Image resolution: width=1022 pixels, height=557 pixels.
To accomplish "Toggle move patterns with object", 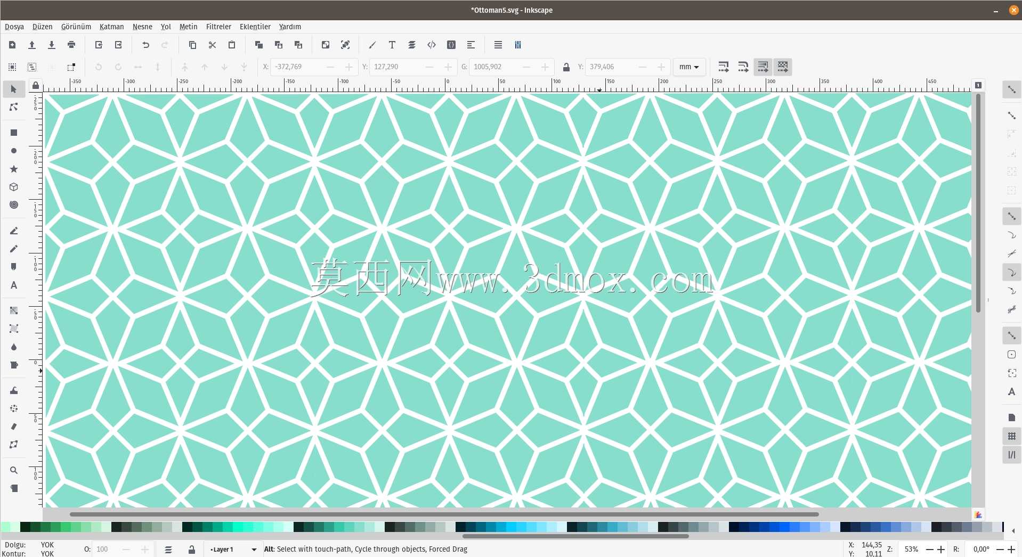I will [783, 67].
